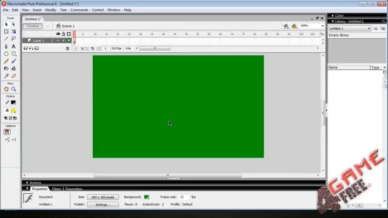Open the document Background color swatch

click(147, 197)
